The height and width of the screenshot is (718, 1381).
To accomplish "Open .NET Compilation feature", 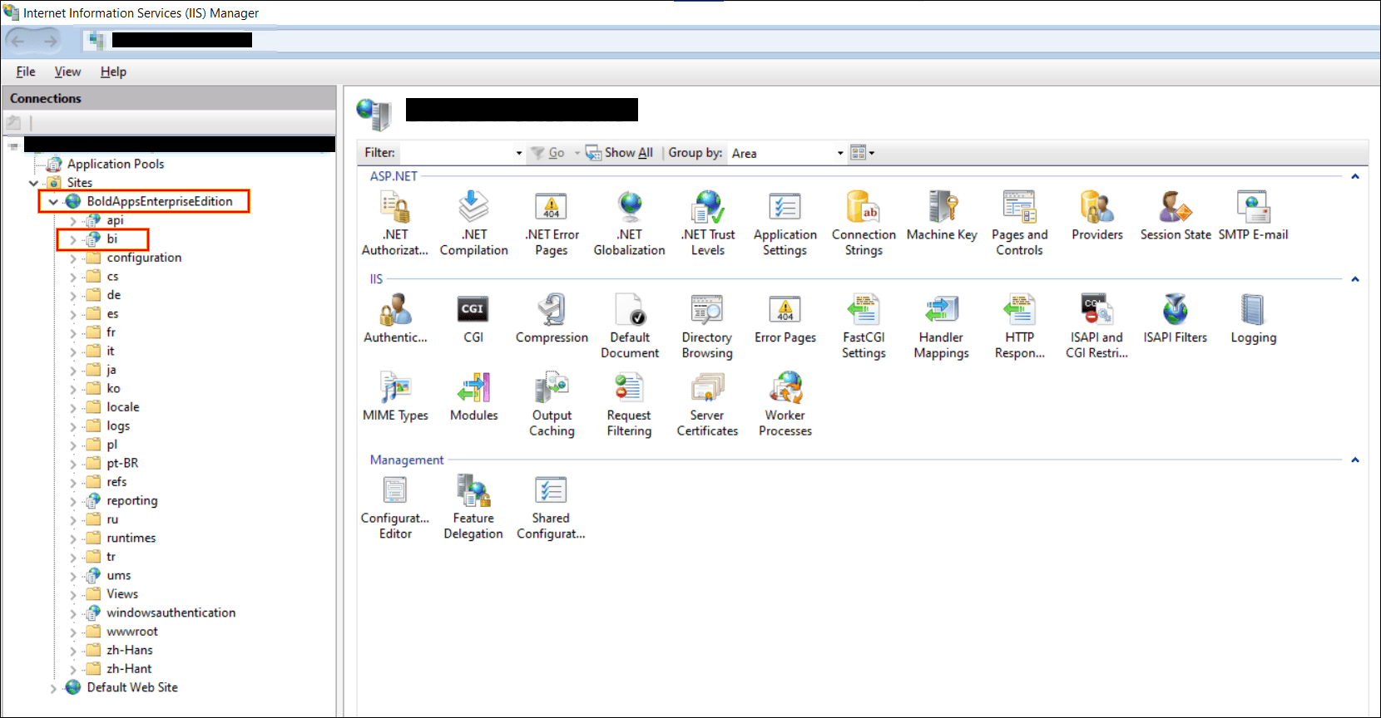I will pos(473,223).
